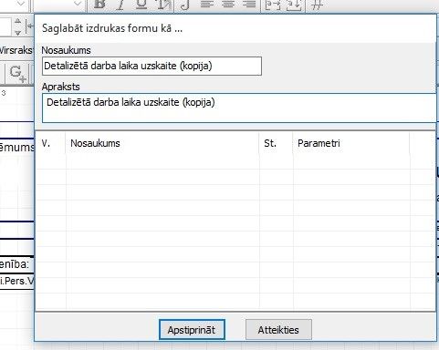The width and height of the screenshot is (439, 350).
Task: Sort by the Parametri column header
Action: (x=351, y=143)
